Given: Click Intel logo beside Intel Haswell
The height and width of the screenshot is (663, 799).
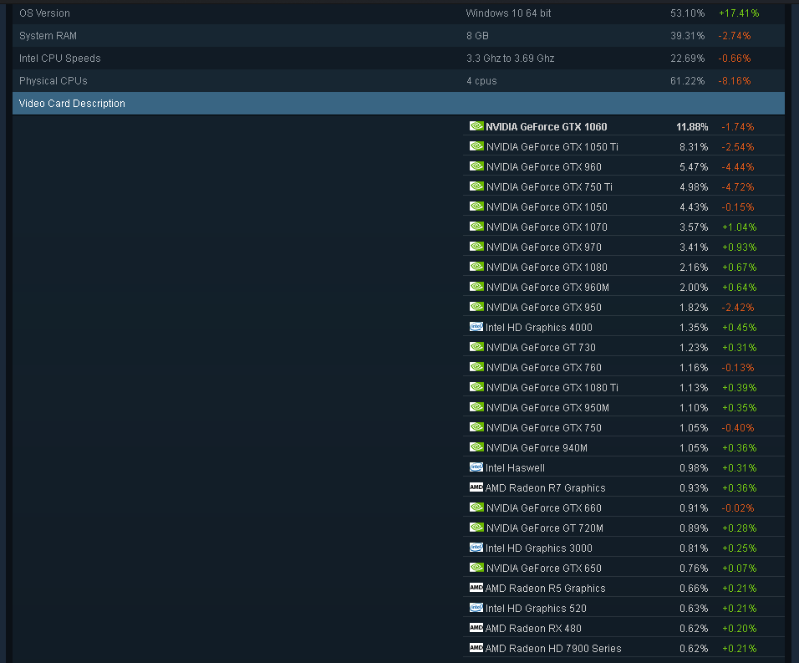Looking at the screenshot, I should point(476,467).
